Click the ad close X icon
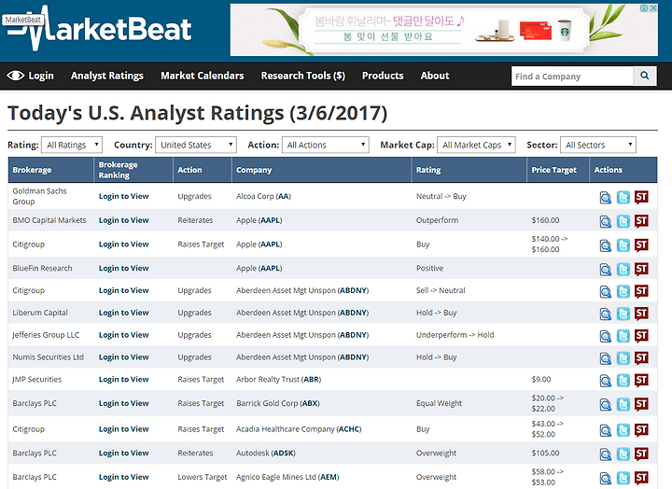672x489 pixels. pos(652,9)
